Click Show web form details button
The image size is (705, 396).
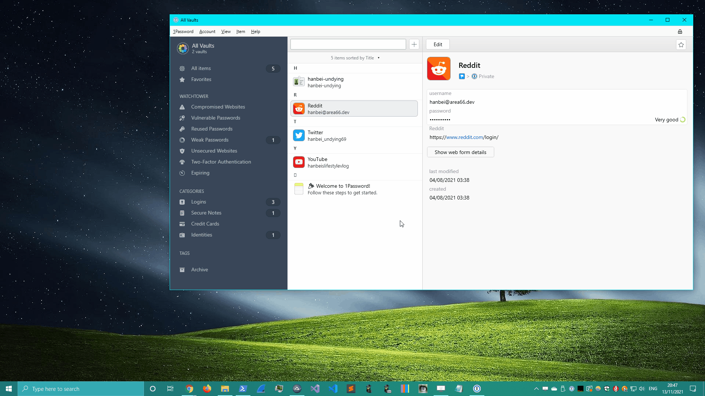coord(460,152)
